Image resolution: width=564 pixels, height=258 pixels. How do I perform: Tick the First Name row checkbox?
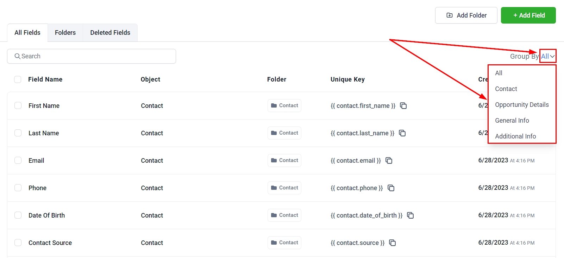pos(18,106)
